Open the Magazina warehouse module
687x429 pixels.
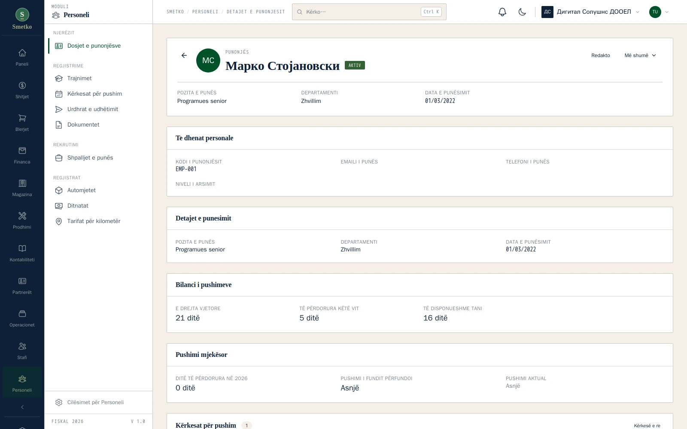coord(22,188)
